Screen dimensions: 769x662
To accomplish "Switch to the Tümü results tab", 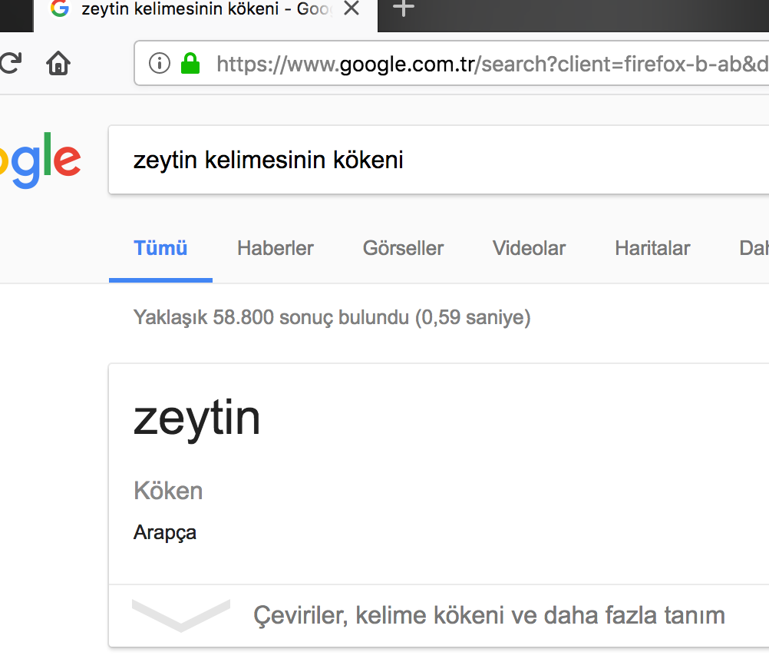I will point(160,248).
